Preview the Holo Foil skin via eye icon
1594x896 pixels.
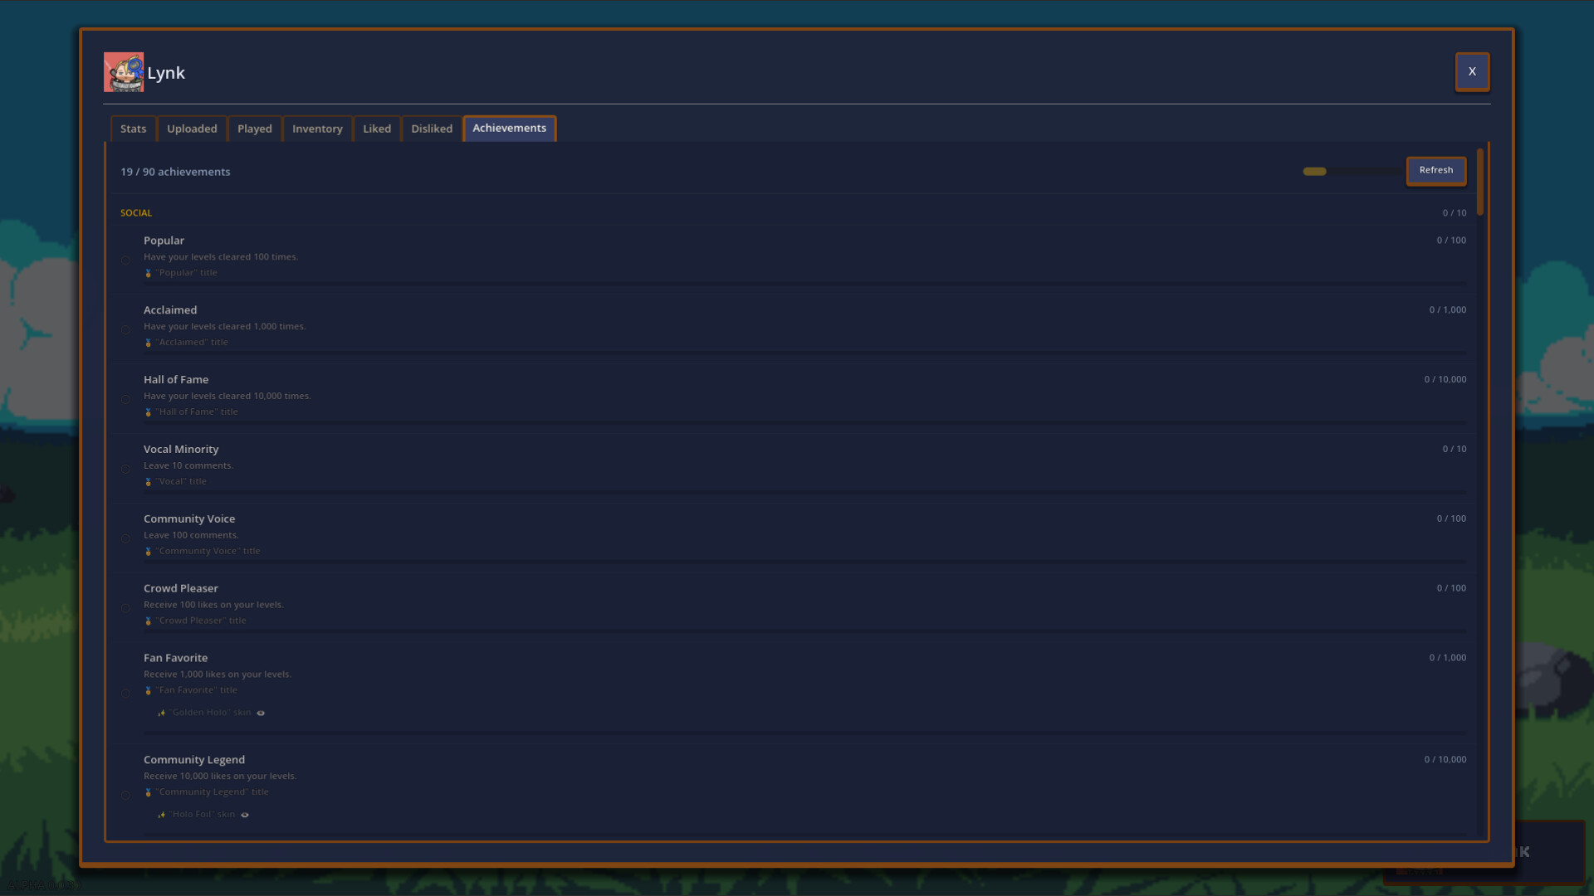click(x=245, y=815)
